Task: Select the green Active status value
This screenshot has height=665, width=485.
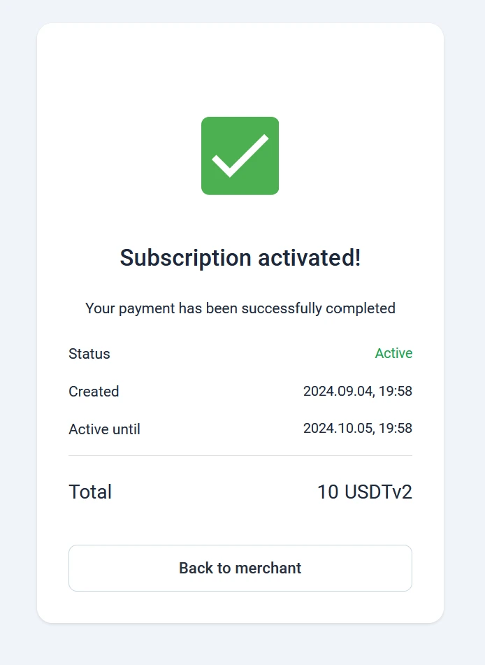Action: pos(393,354)
